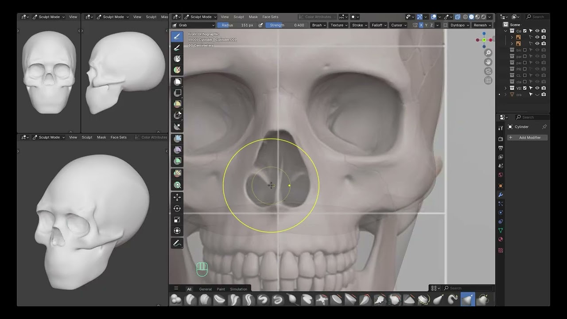Enable the PR collection checkbox in outliner
Viewport: 567px width, 319px height.
(x=525, y=69)
